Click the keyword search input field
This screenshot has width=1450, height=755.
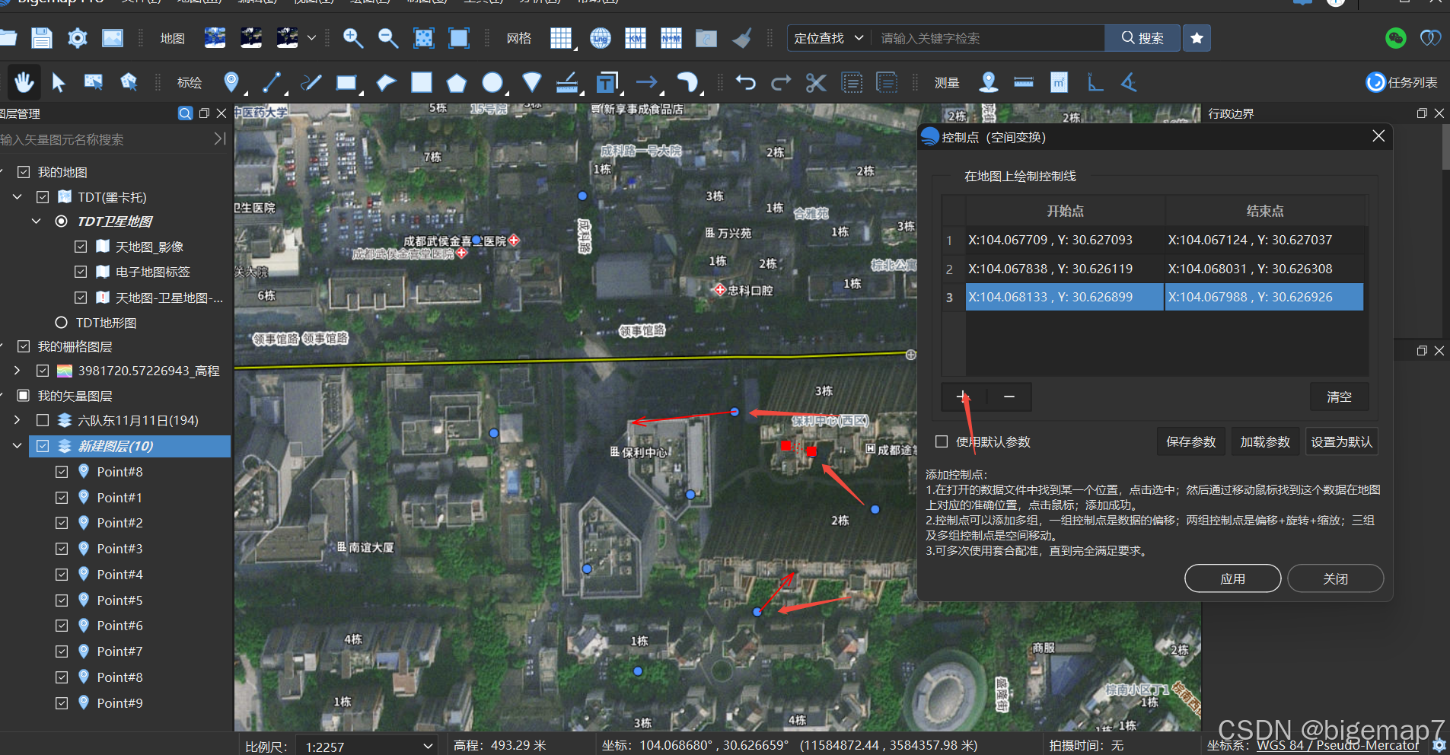tap(990, 38)
